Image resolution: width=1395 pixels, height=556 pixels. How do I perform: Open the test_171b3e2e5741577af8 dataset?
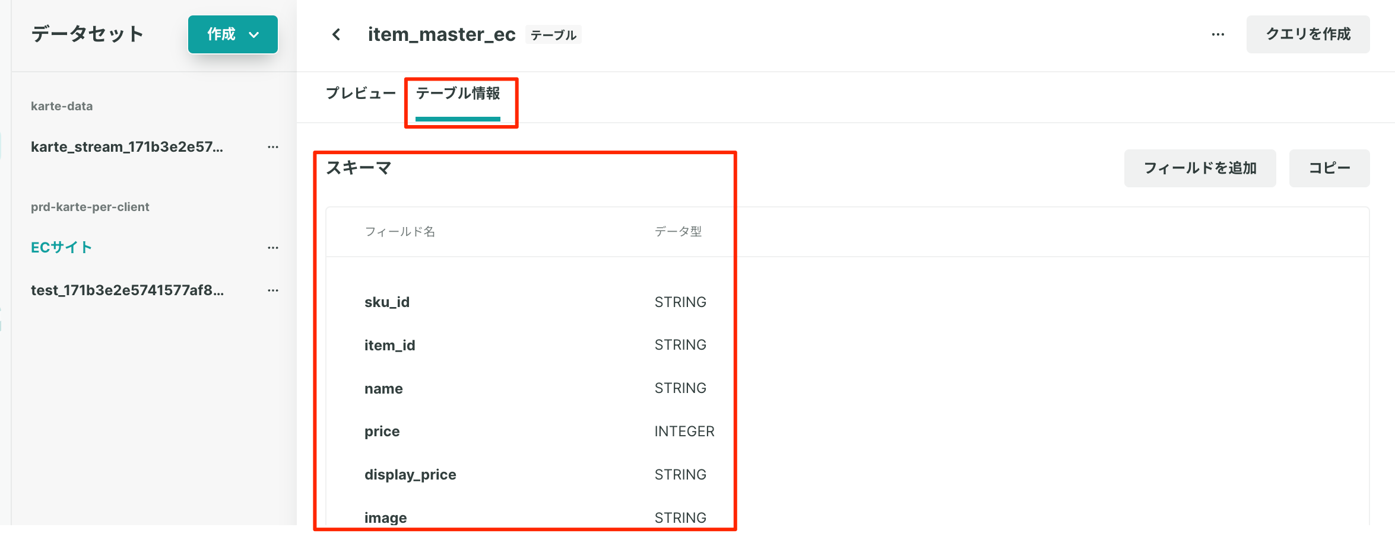tap(127, 290)
